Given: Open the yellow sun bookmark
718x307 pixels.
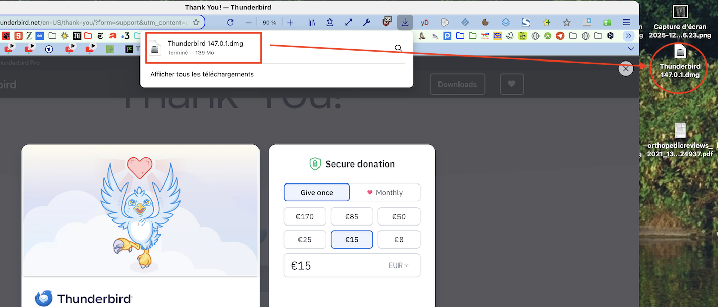Looking at the screenshot, I should click(64, 36).
